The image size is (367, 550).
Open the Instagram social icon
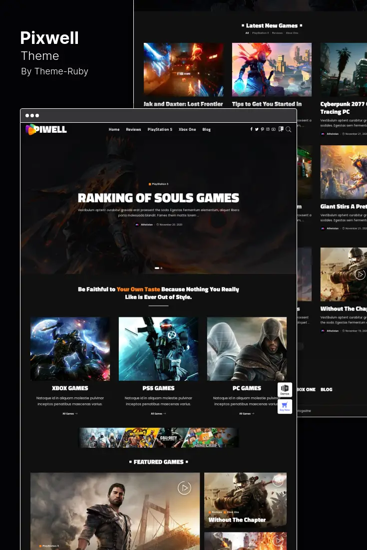(268, 129)
